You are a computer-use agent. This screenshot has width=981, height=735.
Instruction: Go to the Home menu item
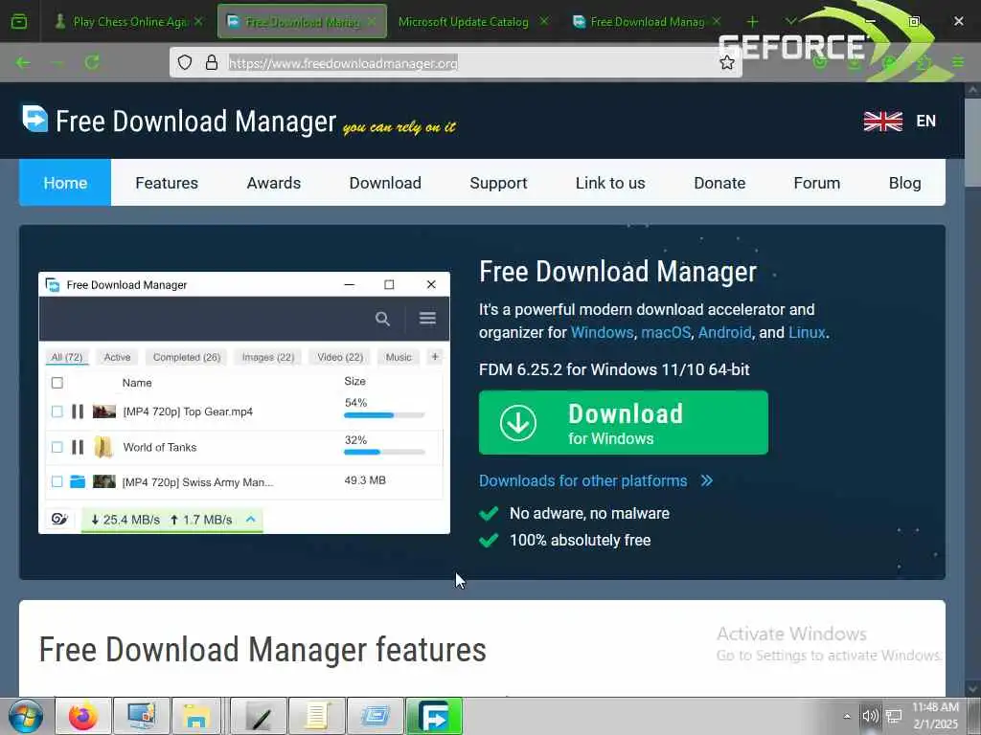pos(65,183)
